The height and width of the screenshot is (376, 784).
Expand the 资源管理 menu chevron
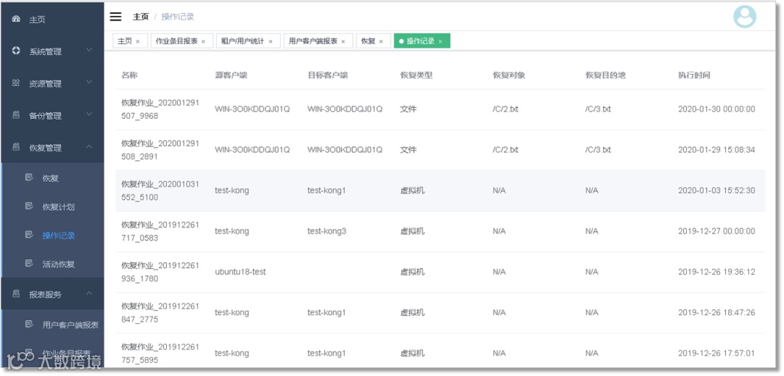pos(89,83)
